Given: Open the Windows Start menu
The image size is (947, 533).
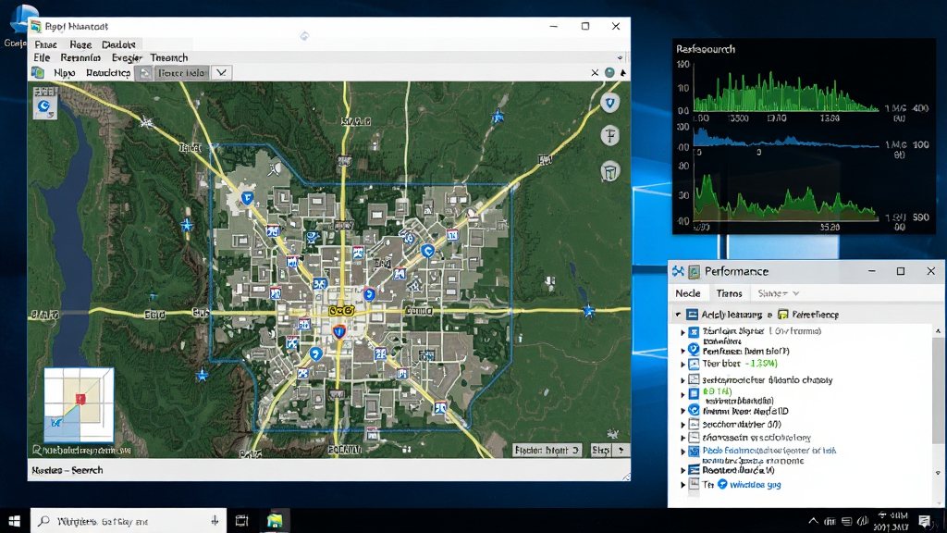Looking at the screenshot, I should coord(15,520).
